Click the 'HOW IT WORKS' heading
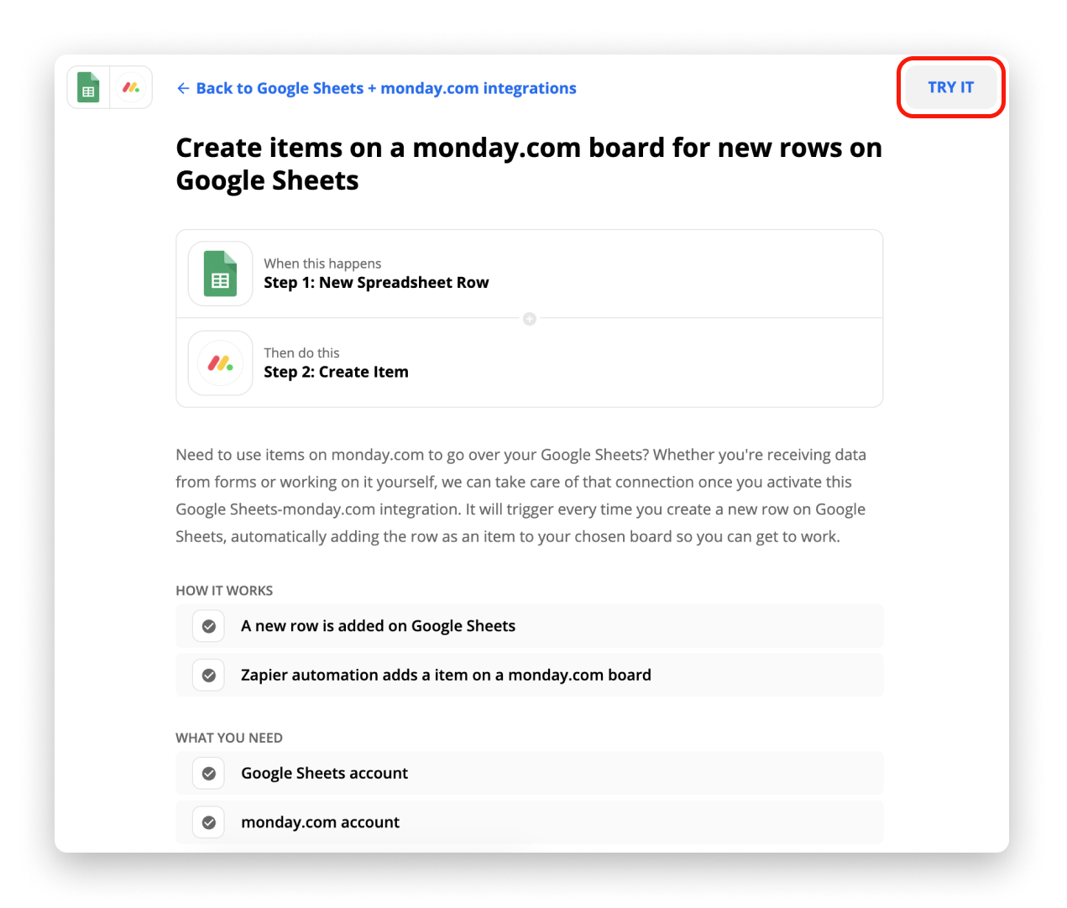Viewport: 1067px width, 908px height. [x=224, y=591]
